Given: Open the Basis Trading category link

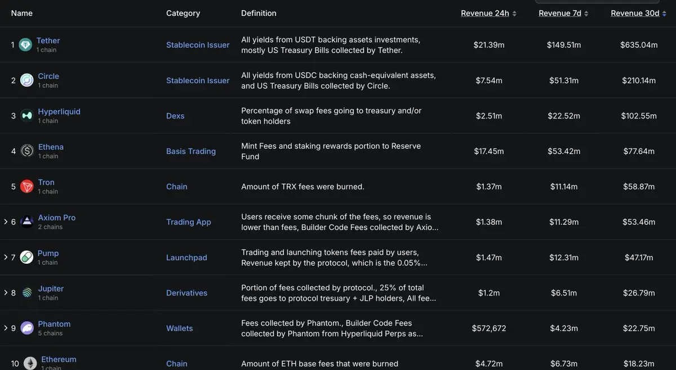Looking at the screenshot, I should point(191,151).
